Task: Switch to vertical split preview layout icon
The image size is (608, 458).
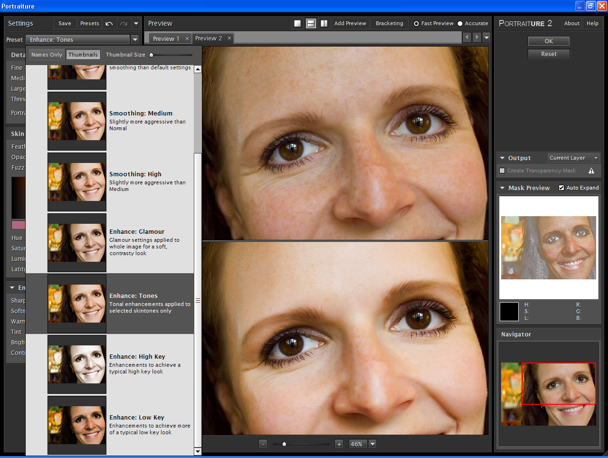Action: [x=324, y=22]
